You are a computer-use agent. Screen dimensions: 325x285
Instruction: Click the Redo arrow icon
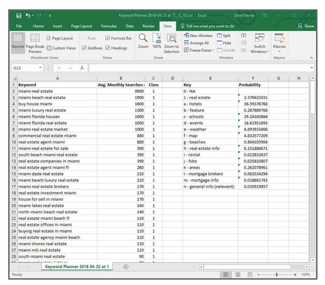39,16
